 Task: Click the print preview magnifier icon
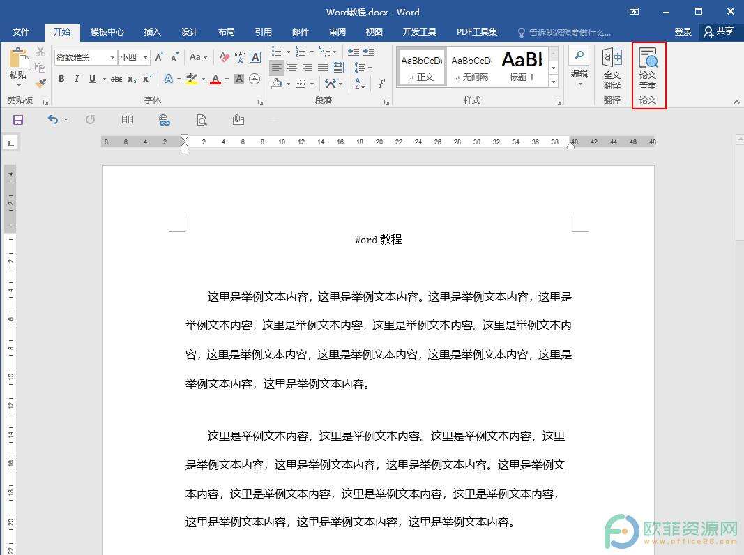click(202, 120)
